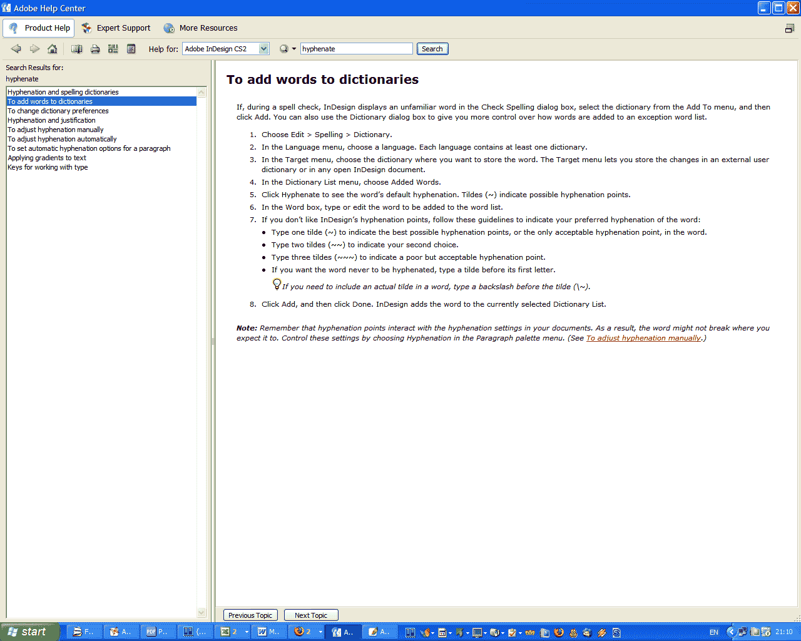Expand the Help for product dropdown
The width and height of the screenshot is (801, 641).
(x=264, y=49)
